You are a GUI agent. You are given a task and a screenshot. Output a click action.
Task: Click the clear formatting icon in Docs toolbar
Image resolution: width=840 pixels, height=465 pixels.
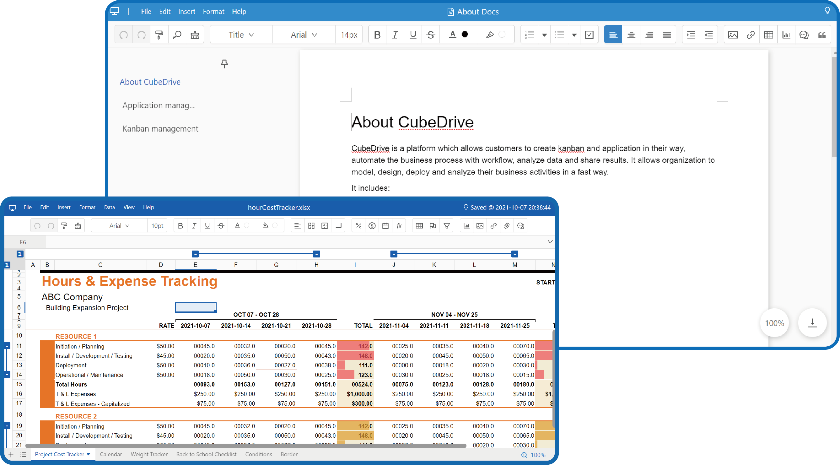(195, 35)
